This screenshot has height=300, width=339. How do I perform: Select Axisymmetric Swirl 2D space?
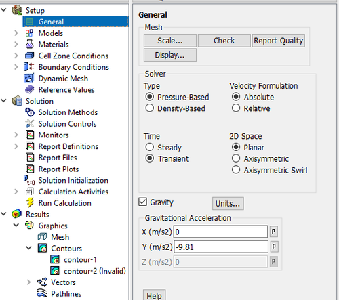pos(236,170)
